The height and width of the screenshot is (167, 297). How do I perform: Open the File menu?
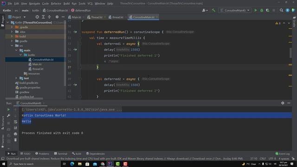point(10,3)
